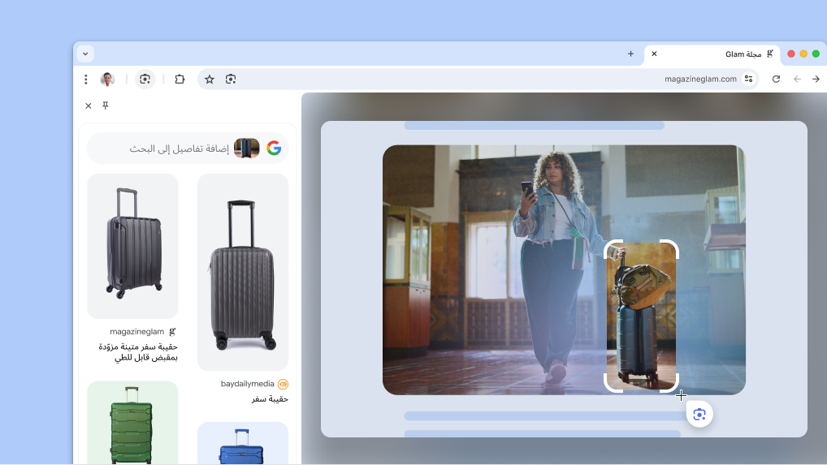Open the Chrome three-dot menu
Image resolution: width=827 pixels, height=465 pixels.
point(86,80)
